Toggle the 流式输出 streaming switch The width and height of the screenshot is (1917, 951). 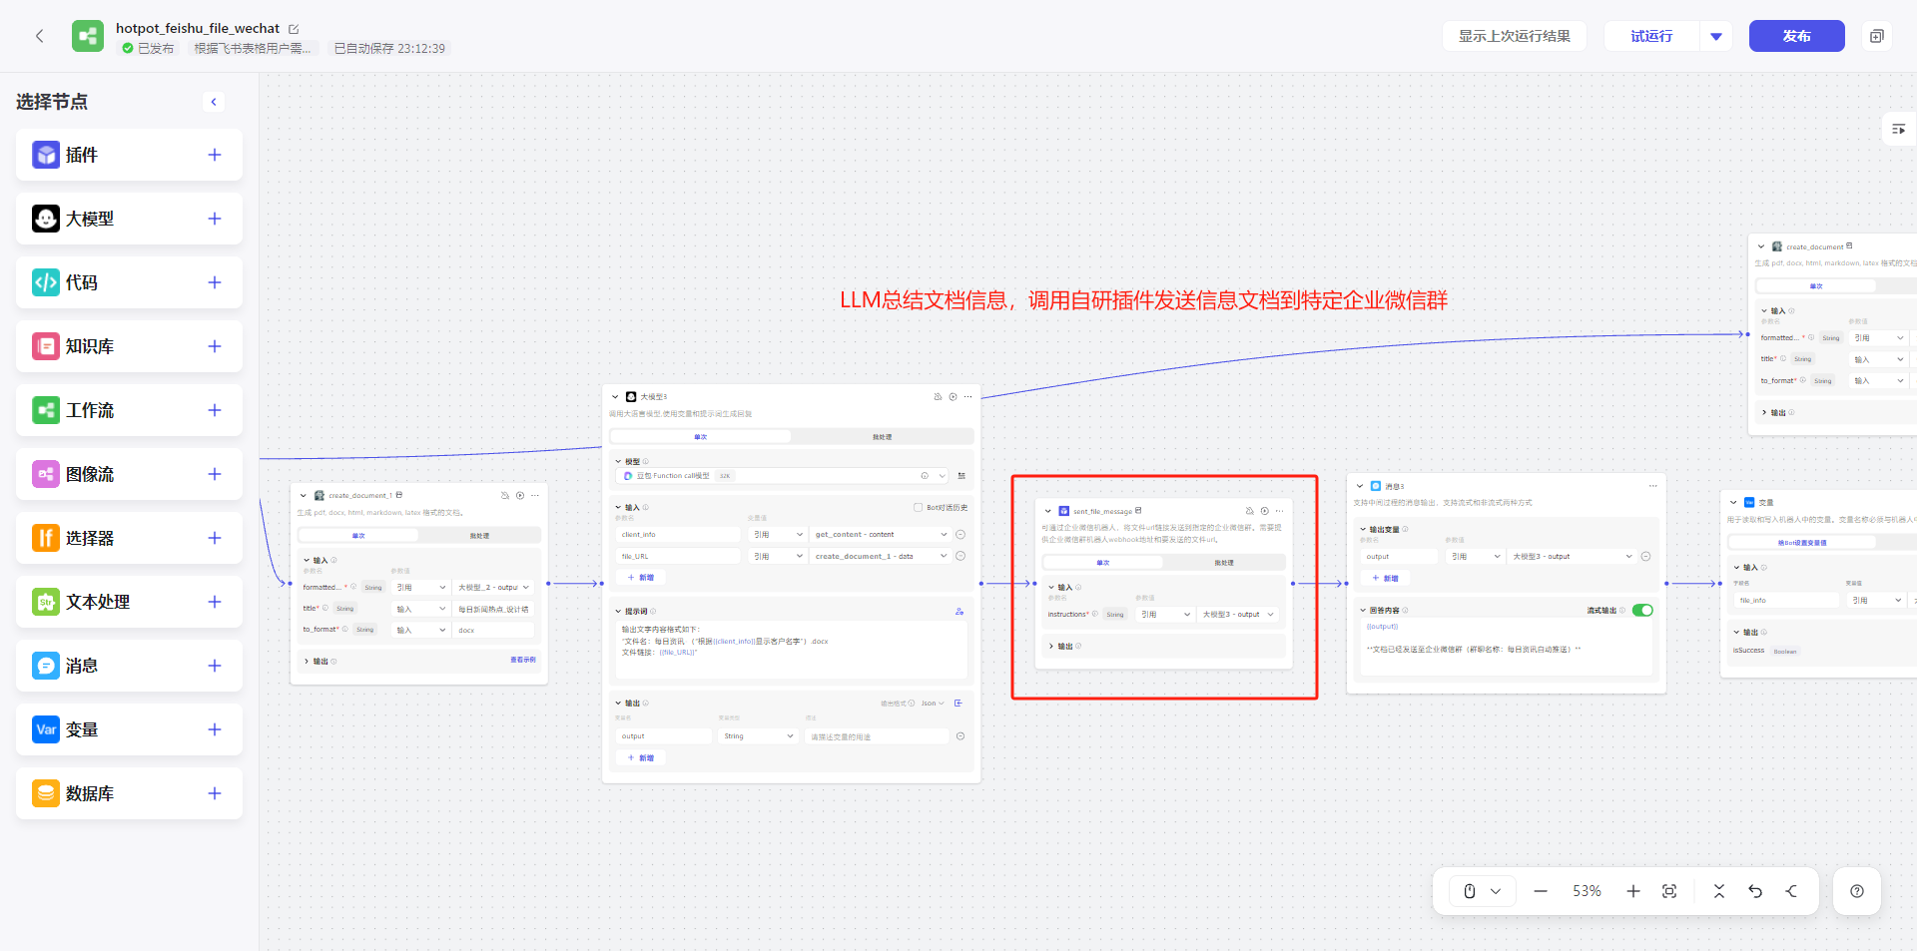[1642, 610]
